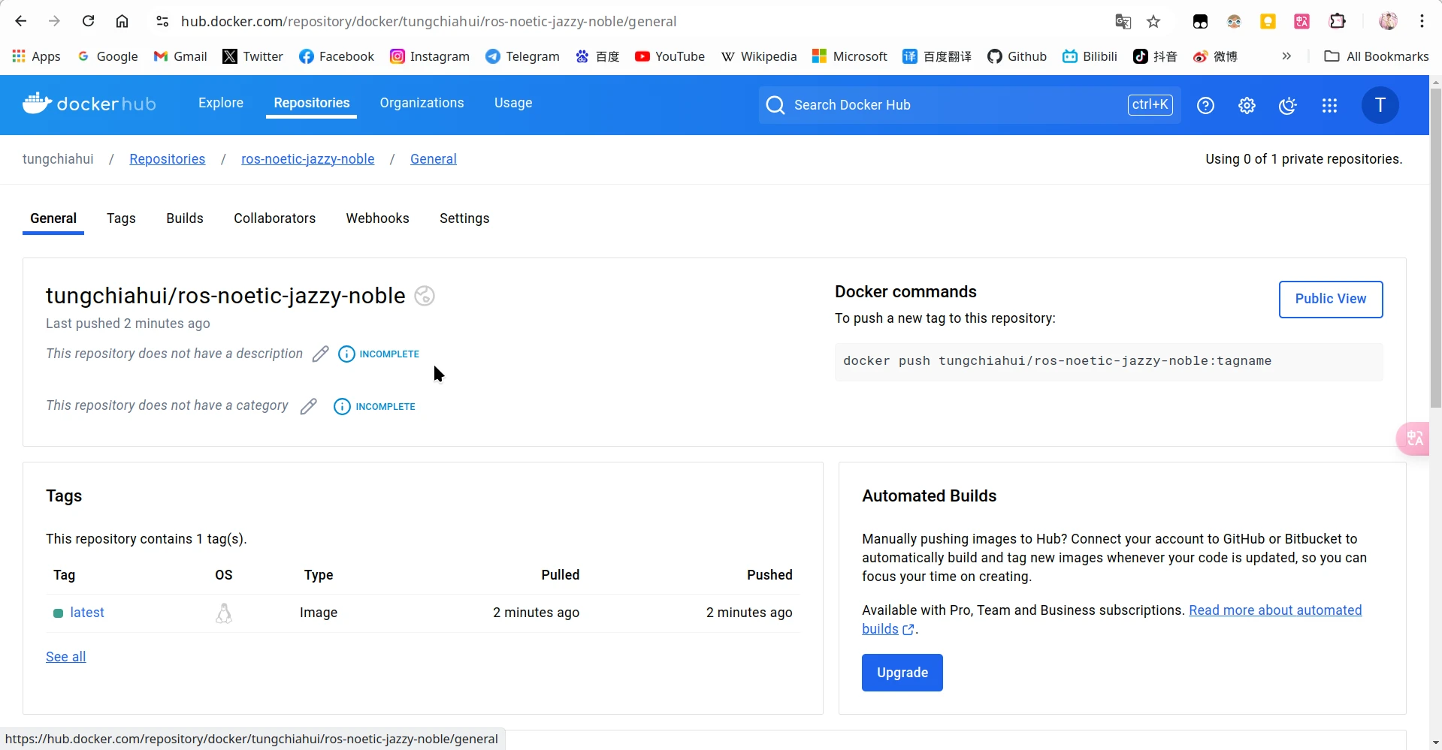
Task: Open the Instagram bookmark
Action: pyautogui.click(x=430, y=56)
